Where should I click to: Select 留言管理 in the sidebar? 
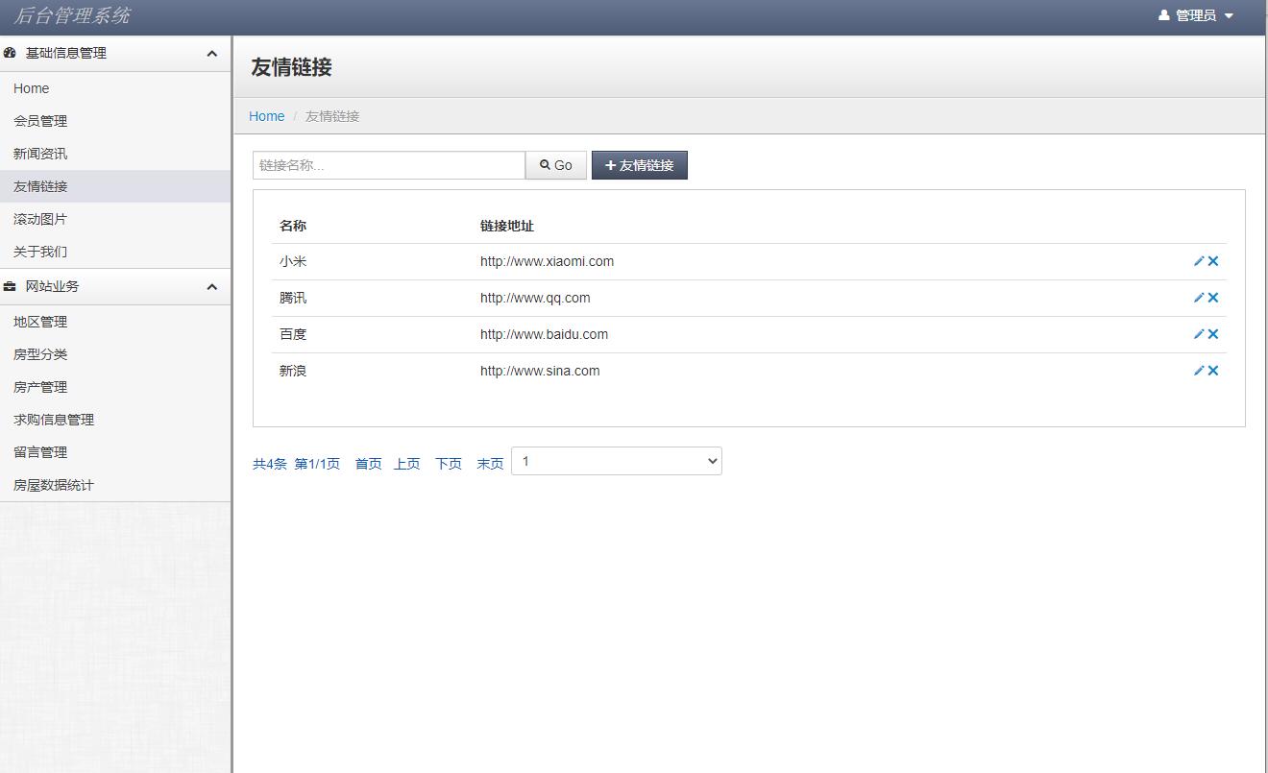[x=40, y=451]
